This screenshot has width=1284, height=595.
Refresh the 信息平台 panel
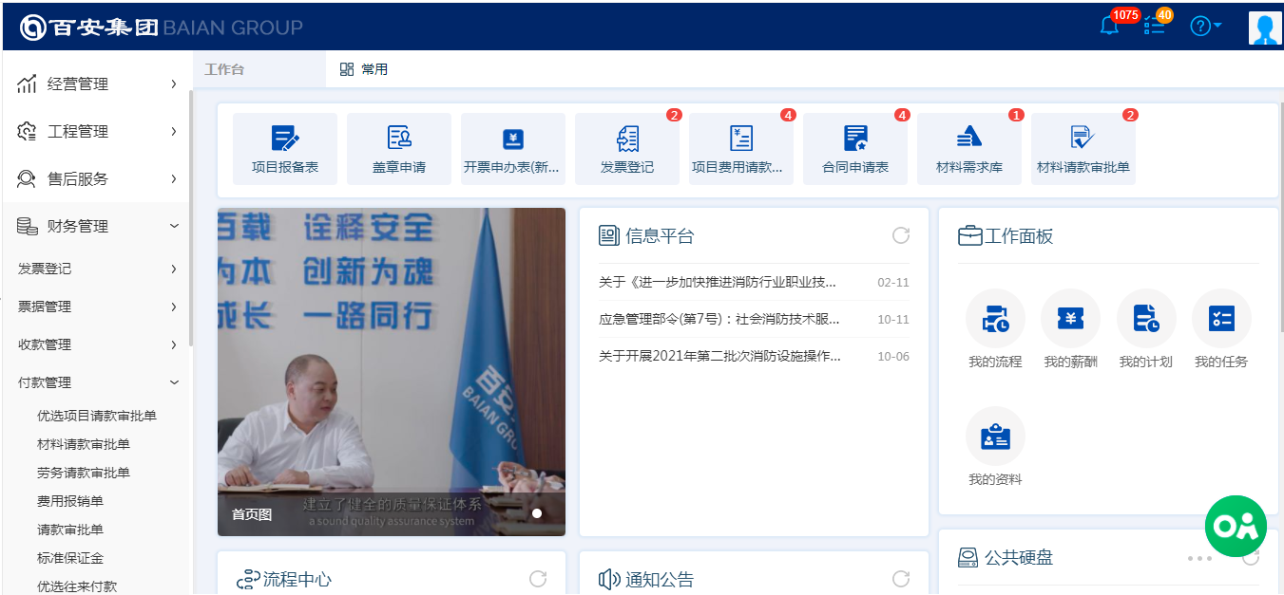coord(900,235)
